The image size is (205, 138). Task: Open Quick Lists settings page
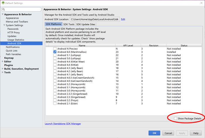(x=11, y=51)
